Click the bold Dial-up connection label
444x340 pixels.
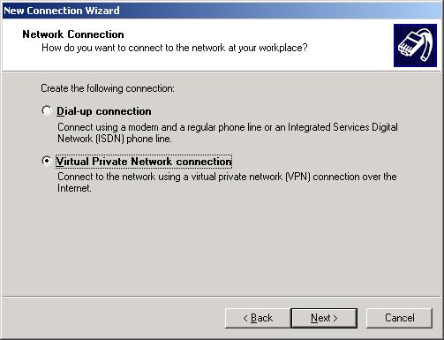(x=104, y=111)
